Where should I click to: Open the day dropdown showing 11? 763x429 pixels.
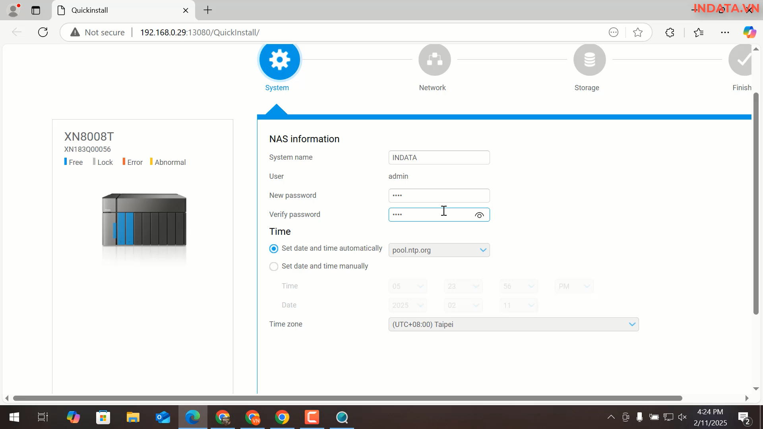coord(518,305)
